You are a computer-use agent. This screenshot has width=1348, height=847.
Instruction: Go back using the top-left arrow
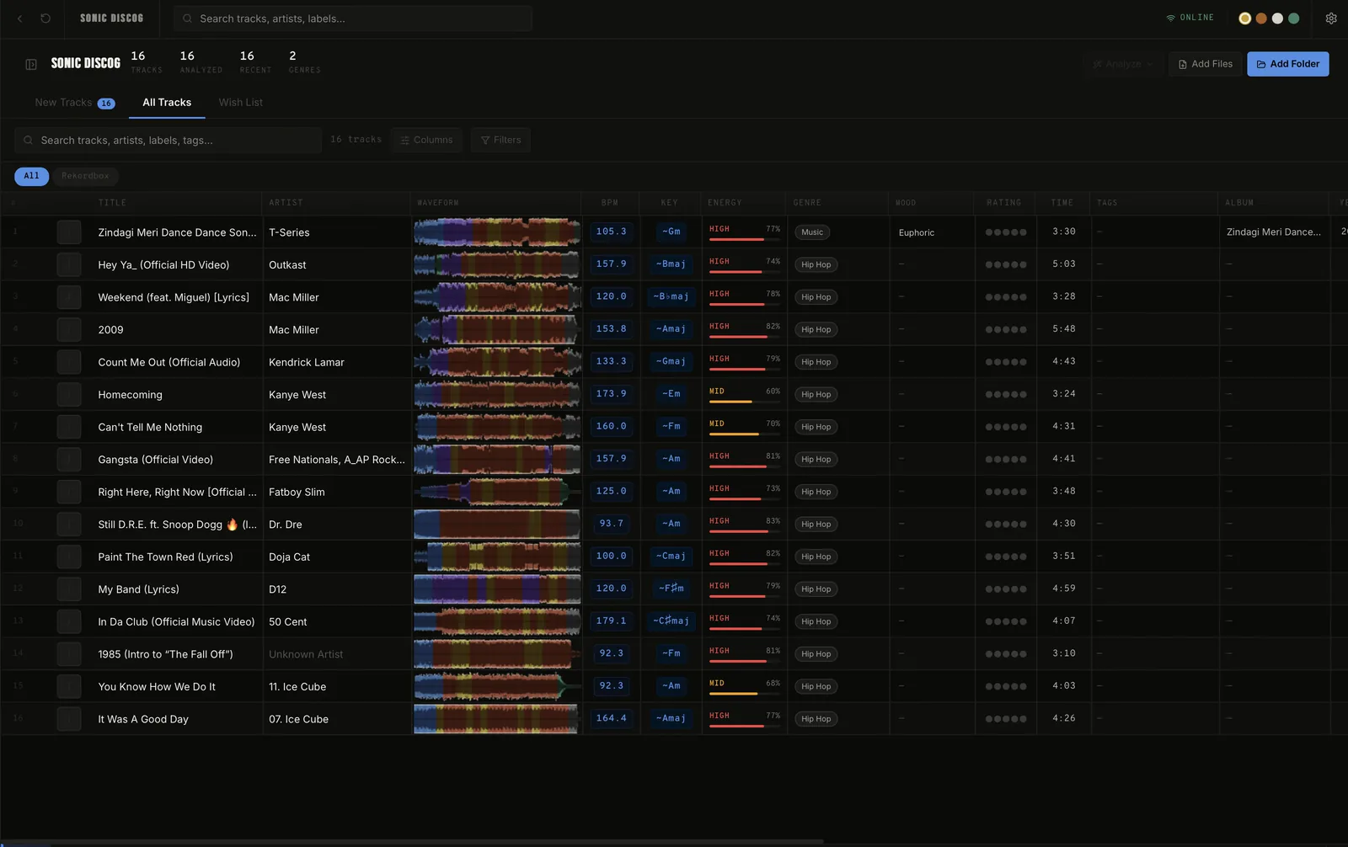point(20,19)
